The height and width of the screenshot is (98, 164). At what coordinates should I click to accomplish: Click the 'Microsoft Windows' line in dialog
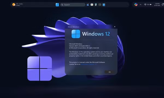pos(76,44)
